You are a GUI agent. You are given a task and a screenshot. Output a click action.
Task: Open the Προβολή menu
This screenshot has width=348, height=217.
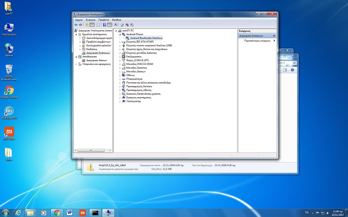pyautogui.click(x=104, y=19)
